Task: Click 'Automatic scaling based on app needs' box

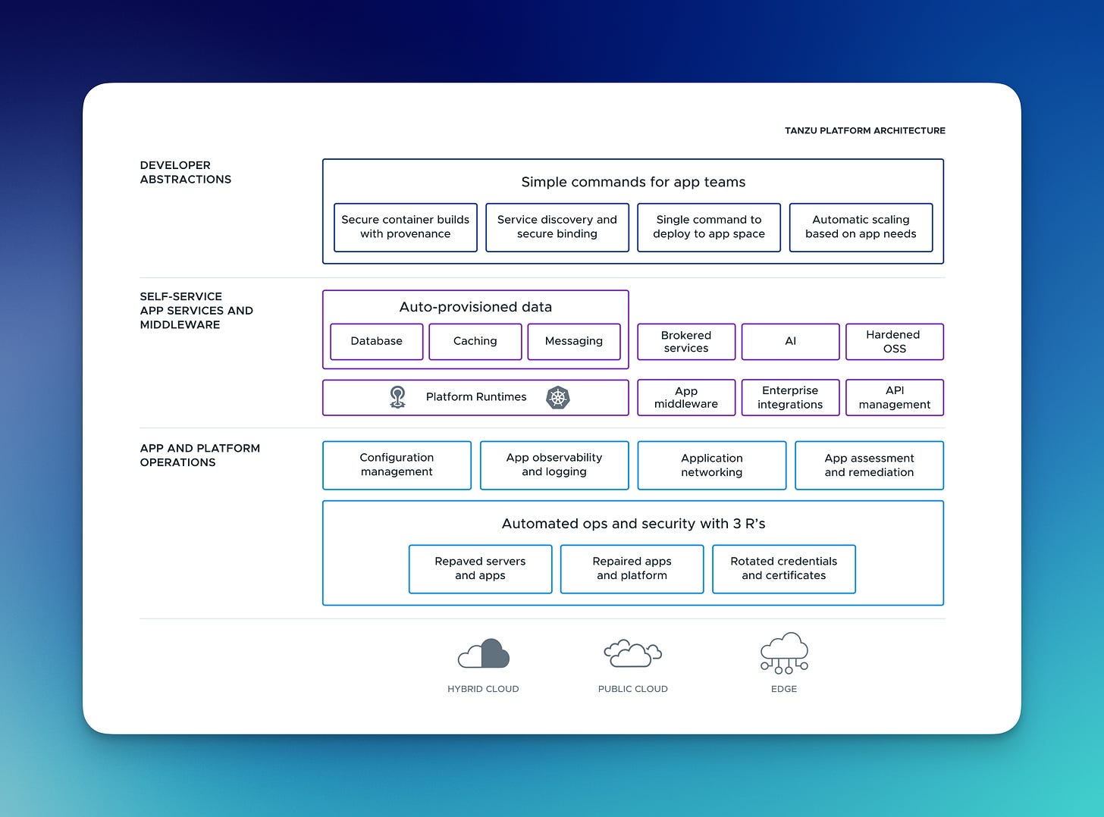Action: [x=861, y=227]
